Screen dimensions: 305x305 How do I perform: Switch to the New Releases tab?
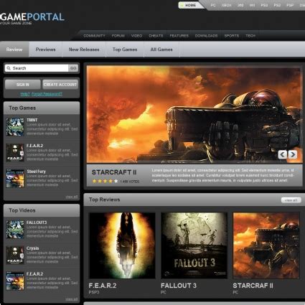point(84,50)
